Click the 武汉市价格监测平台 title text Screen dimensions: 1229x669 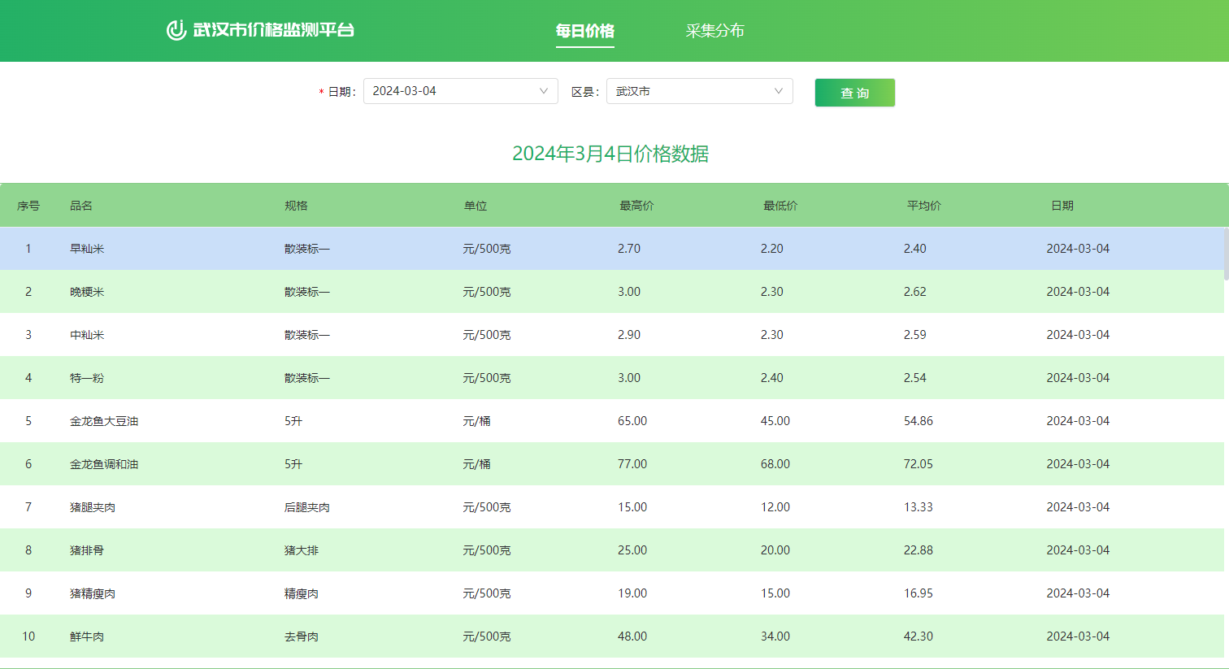tap(274, 30)
